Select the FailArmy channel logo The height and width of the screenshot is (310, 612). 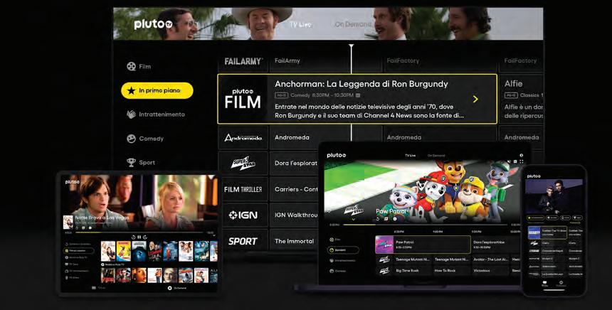pos(243,61)
